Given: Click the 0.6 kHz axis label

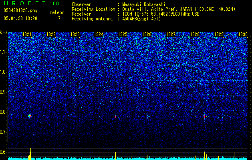Looking at the screenshot, I should 4,152.
